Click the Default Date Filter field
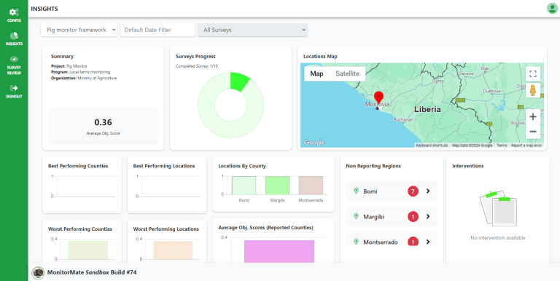The width and height of the screenshot is (560, 281). pos(157,30)
